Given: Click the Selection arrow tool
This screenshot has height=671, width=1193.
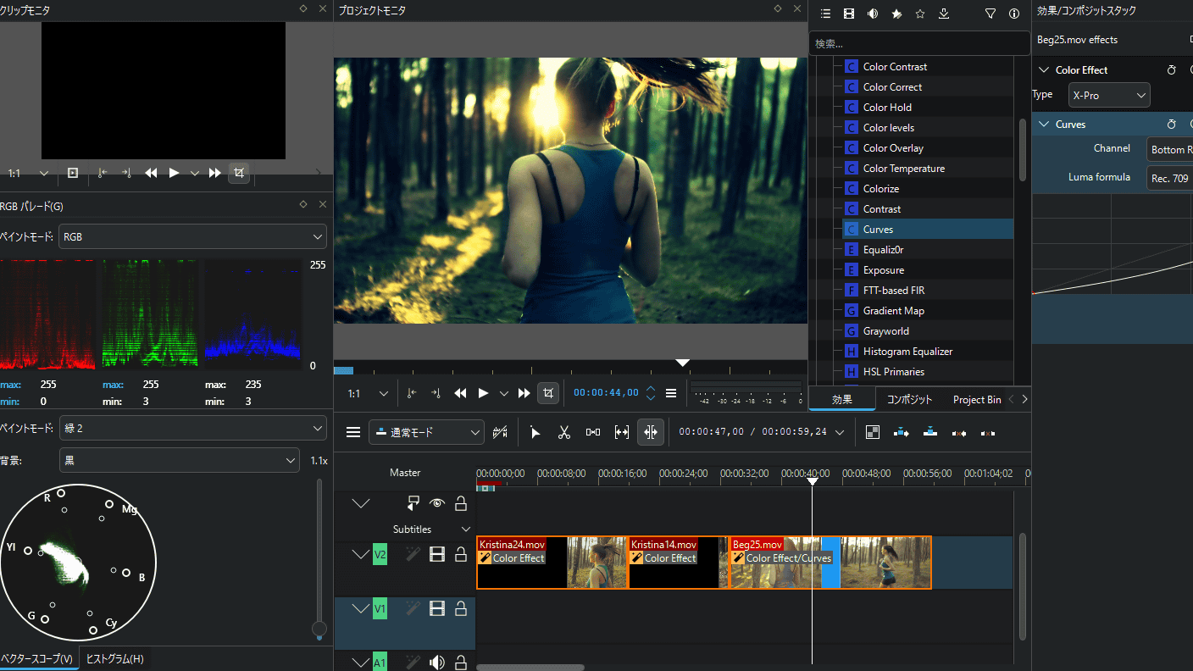Looking at the screenshot, I should pos(535,432).
